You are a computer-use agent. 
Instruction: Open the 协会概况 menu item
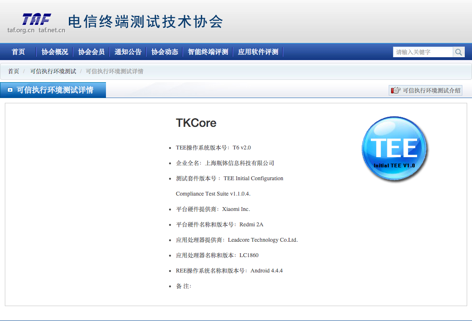click(55, 52)
